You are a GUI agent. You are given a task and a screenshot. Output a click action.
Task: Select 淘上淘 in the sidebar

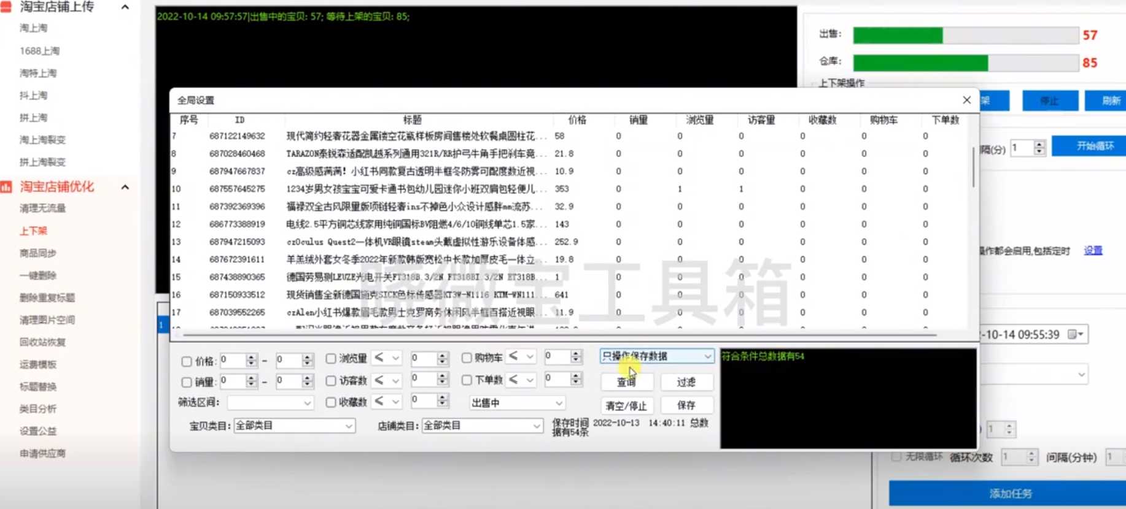(33, 28)
